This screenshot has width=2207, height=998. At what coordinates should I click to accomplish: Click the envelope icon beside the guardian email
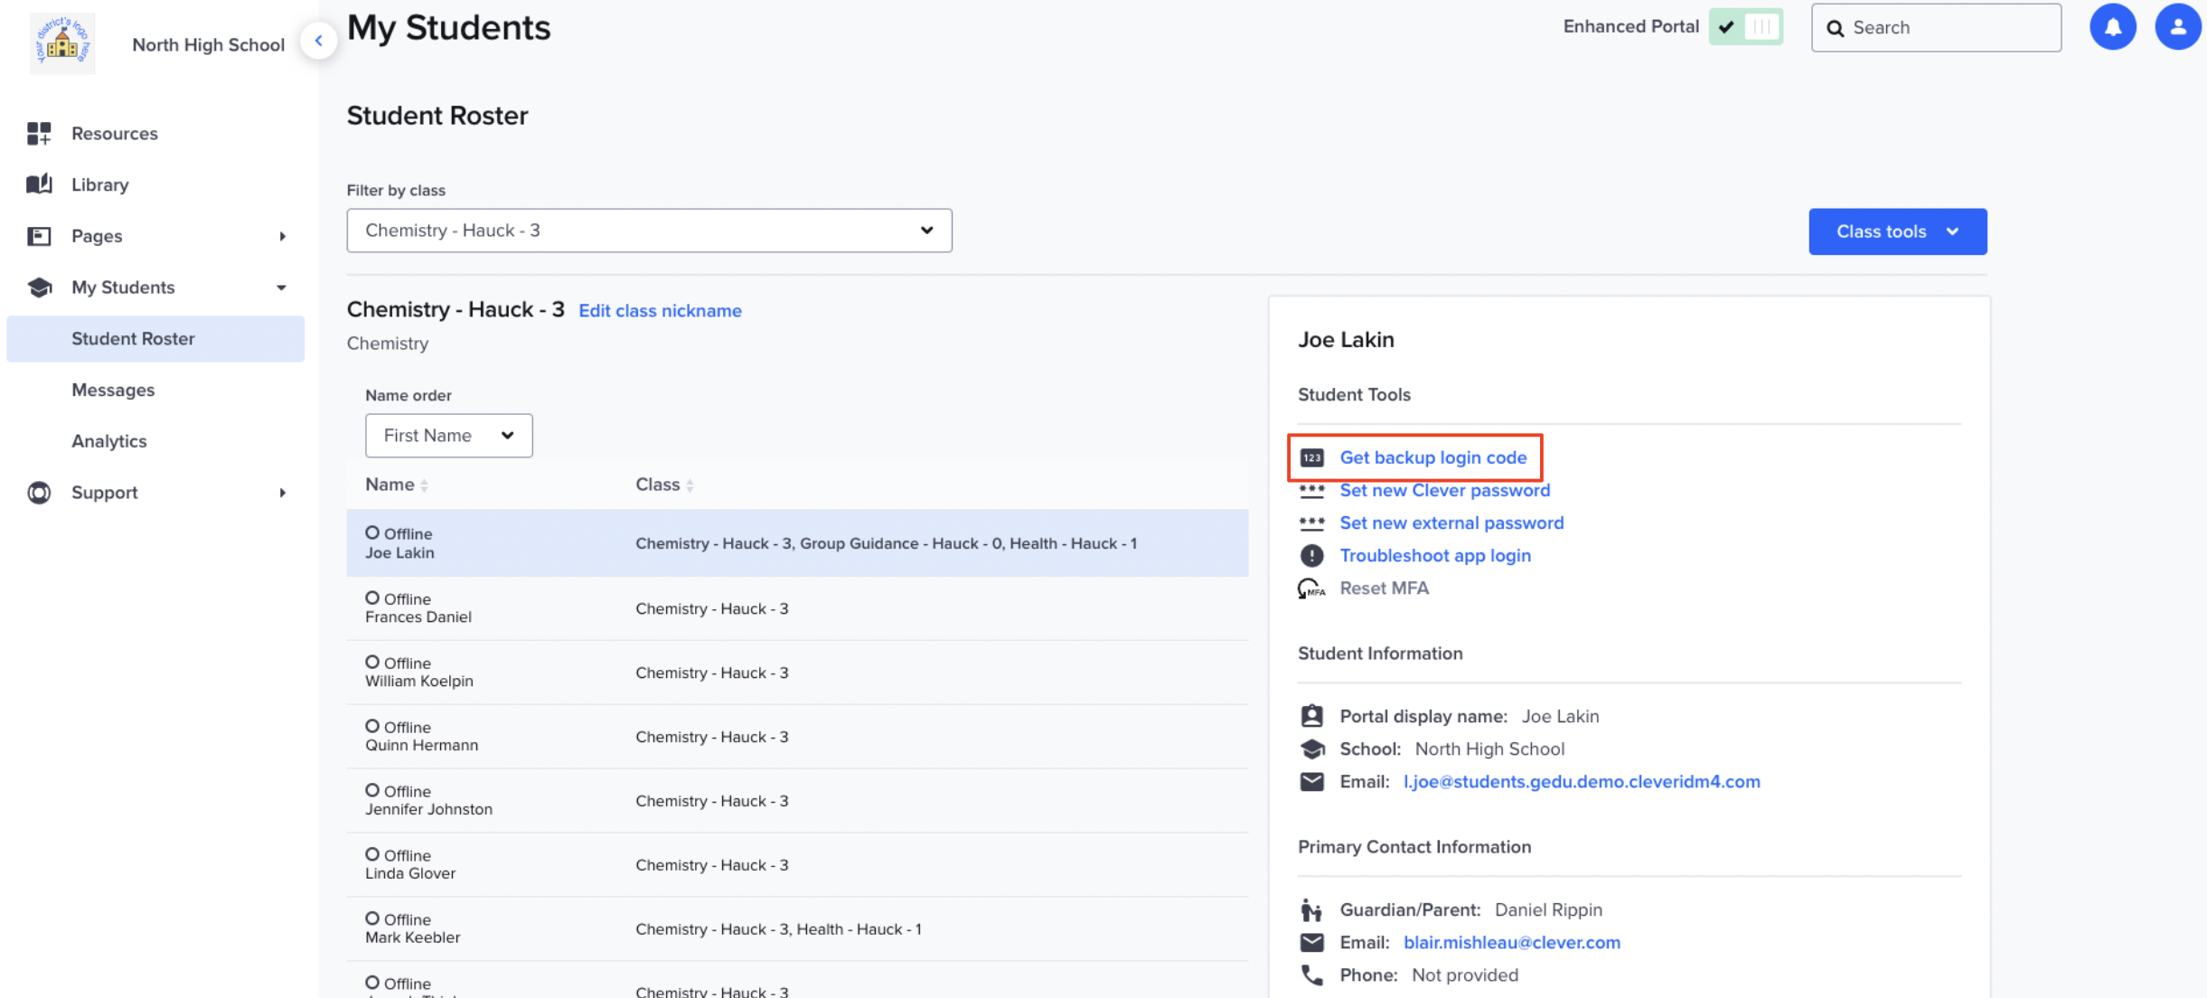[x=1312, y=942]
